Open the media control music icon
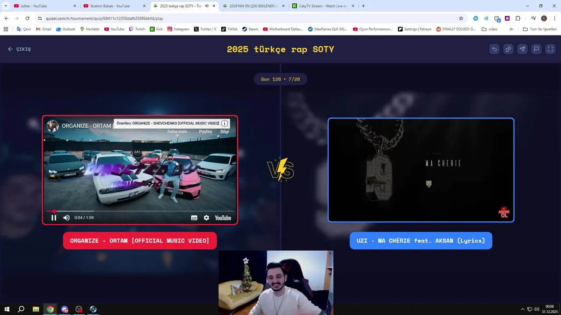 533,18
